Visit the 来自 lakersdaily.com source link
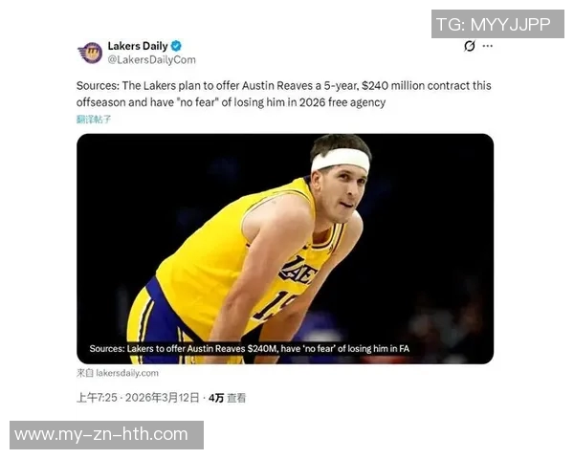The image size is (574, 459). (x=118, y=373)
